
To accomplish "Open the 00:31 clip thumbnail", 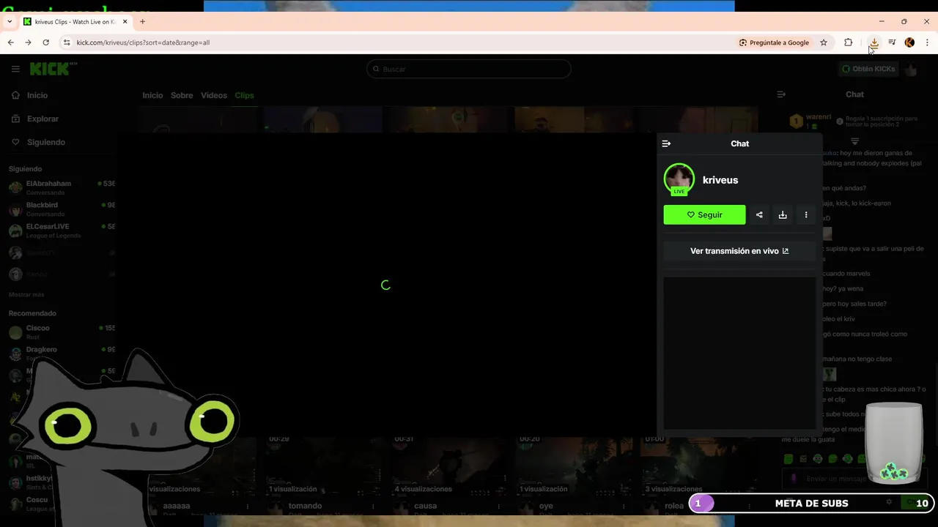I will pos(450,467).
